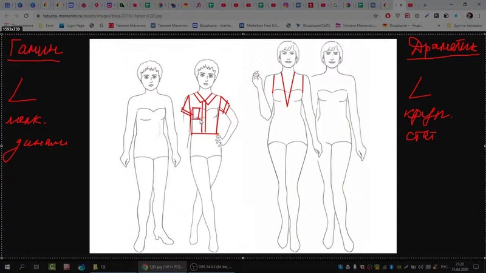Open Task View on the taskbar
The height and width of the screenshot is (273, 486).
(38, 267)
